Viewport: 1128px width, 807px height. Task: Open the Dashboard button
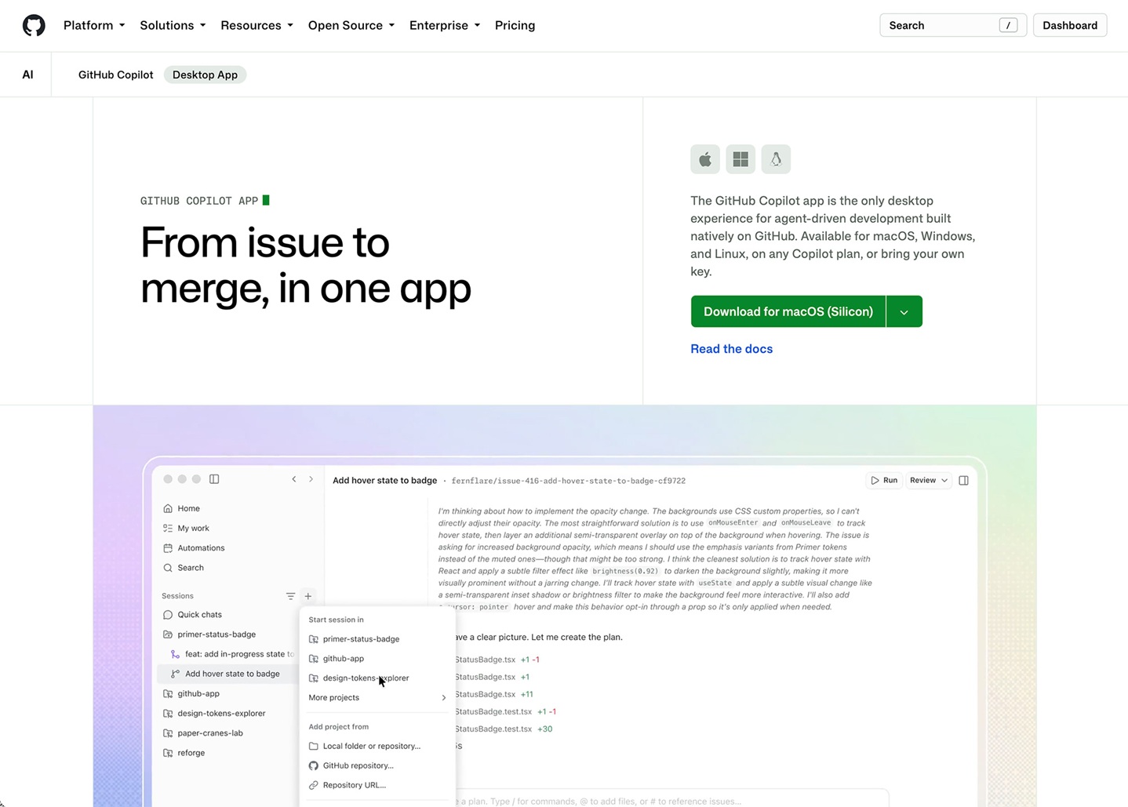click(1070, 25)
